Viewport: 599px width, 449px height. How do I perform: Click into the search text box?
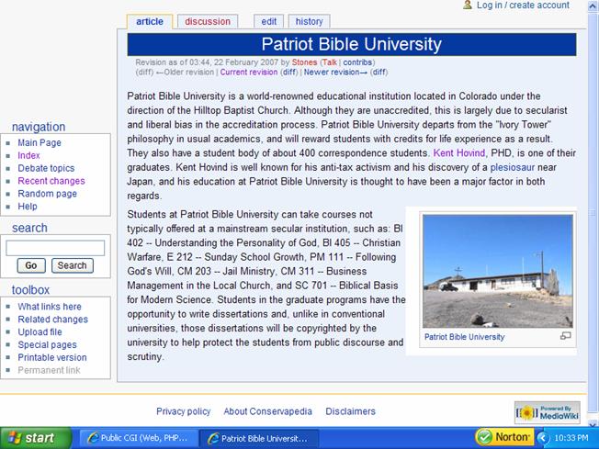[55, 248]
